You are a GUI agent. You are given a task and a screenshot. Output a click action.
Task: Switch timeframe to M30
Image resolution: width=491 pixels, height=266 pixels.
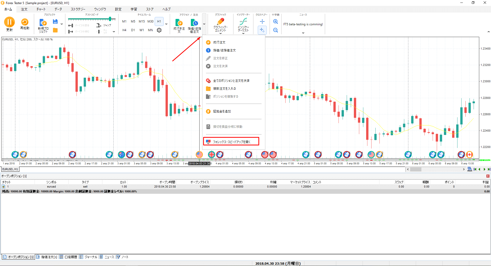tap(150, 21)
